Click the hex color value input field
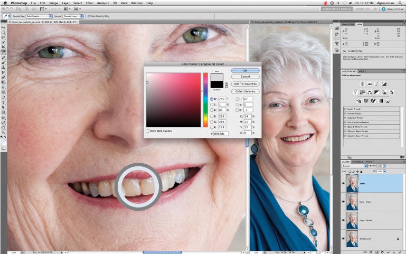This screenshot has width=406, height=254. pyautogui.click(x=220, y=134)
